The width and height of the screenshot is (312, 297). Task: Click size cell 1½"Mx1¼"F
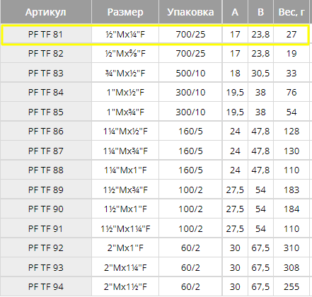pos(125,228)
